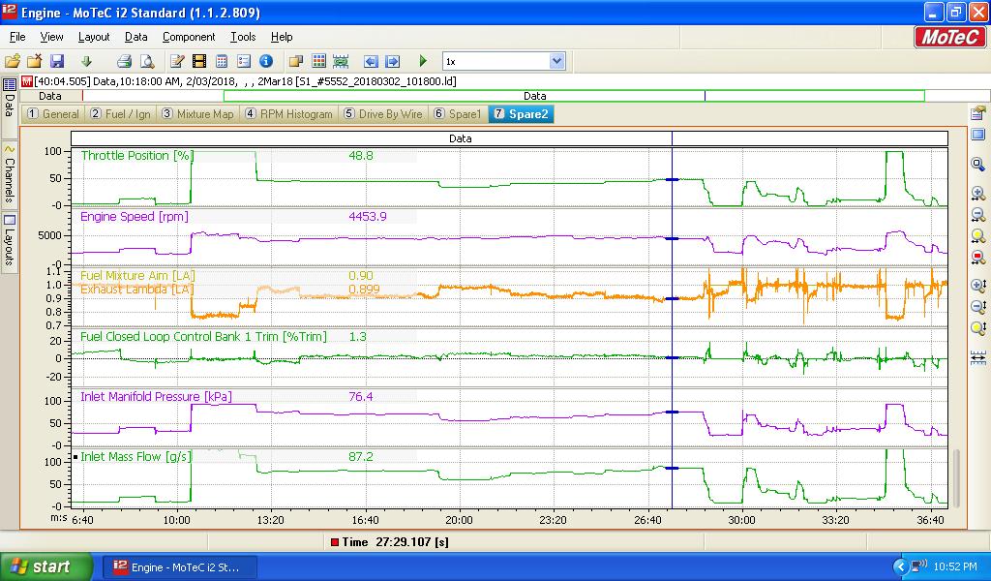This screenshot has width=991, height=581.
Task: Zoom in horizontally with plus magnifier
Action: [977, 194]
